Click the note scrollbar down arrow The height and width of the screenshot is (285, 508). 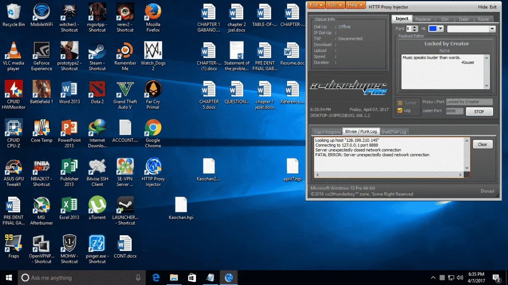pos(487,86)
